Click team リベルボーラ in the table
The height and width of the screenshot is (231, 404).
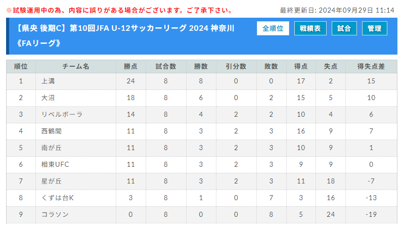pos(62,114)
